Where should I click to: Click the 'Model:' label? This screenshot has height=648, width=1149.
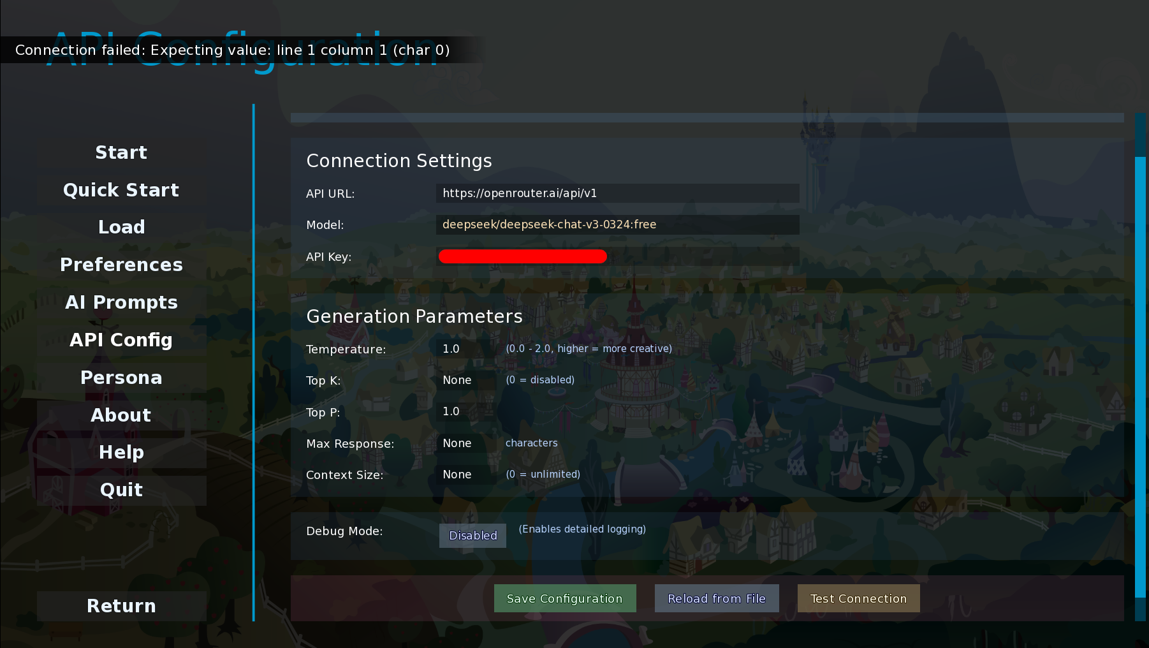[x=325, y=225]
